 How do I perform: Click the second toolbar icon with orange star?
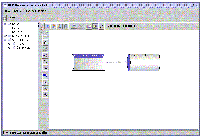click(53, 26)
